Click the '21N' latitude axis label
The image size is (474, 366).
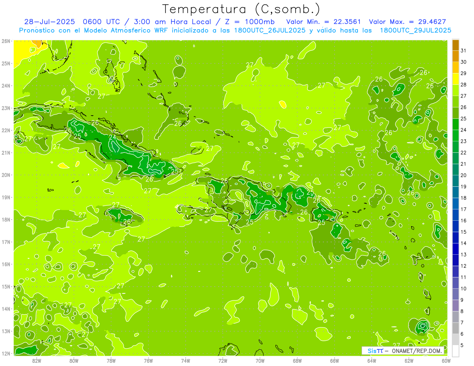tap(6, 153)
